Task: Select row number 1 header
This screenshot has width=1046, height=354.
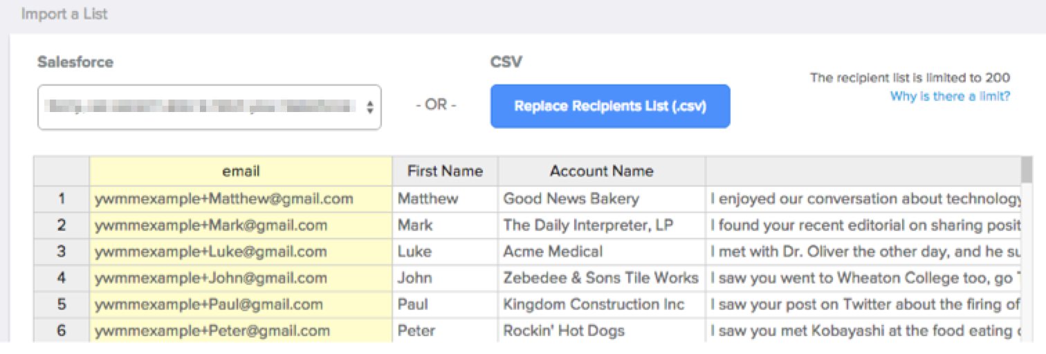Action: pos(62,199)
